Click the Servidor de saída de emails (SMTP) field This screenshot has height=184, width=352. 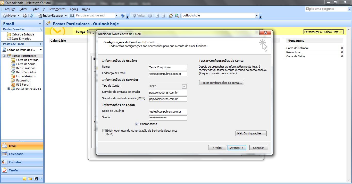(168, 99)
